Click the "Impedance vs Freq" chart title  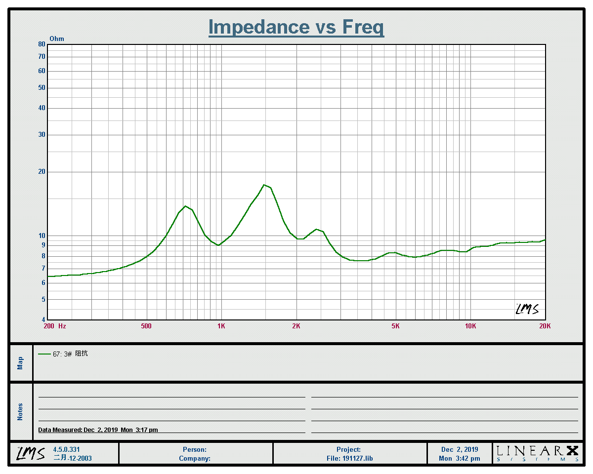[296, 27]
